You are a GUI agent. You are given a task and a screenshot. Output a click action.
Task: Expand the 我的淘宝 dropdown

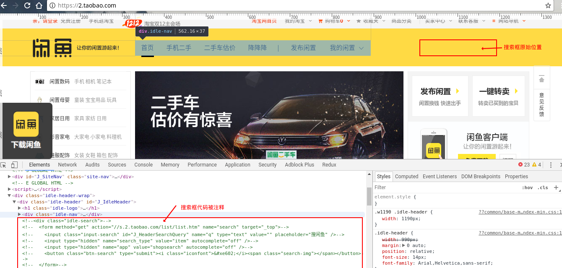(311, 20)
